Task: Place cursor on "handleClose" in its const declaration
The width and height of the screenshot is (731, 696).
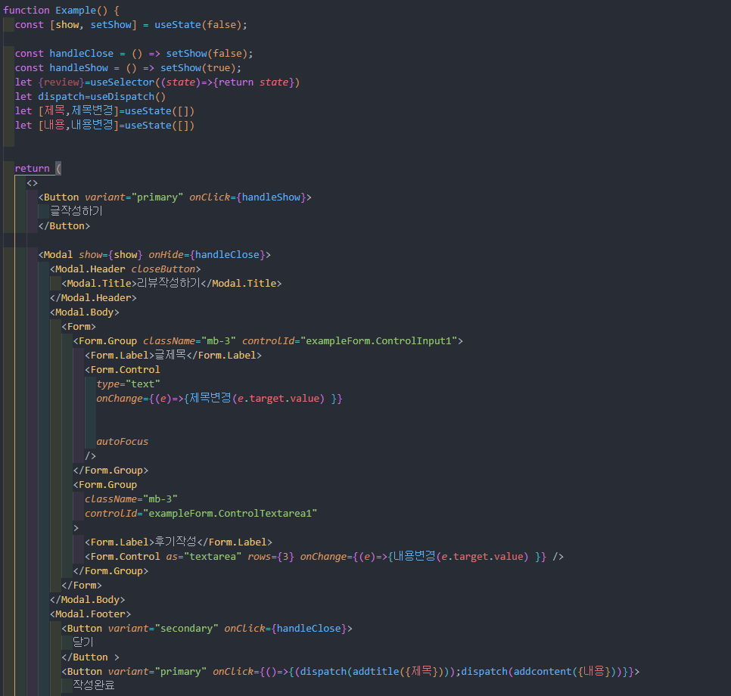Action: (81, 54)
